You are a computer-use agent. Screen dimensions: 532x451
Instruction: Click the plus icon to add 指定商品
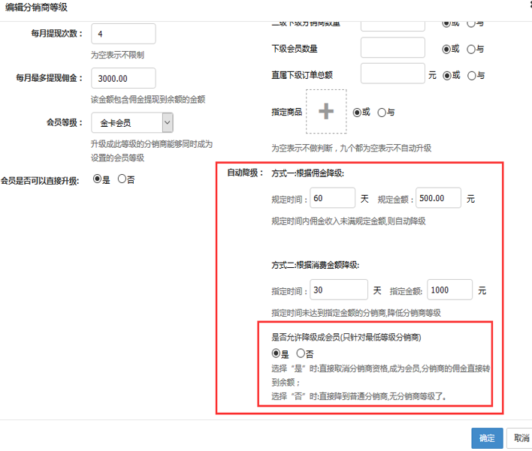coord(325,112)
